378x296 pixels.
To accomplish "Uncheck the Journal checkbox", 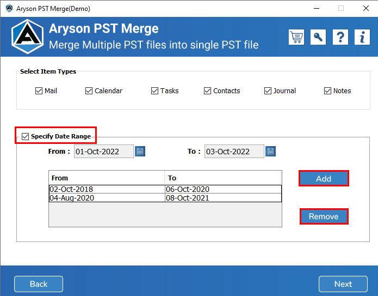I will click(x=268, y=91).
